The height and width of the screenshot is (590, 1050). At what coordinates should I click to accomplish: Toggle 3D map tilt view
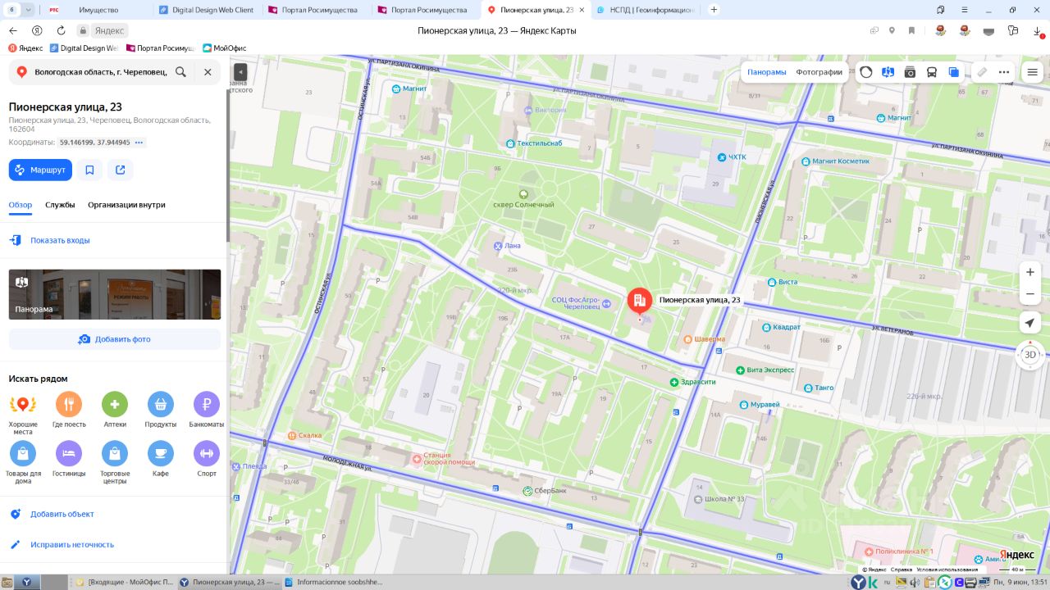pyautogui.click(x=1030, y=355)
